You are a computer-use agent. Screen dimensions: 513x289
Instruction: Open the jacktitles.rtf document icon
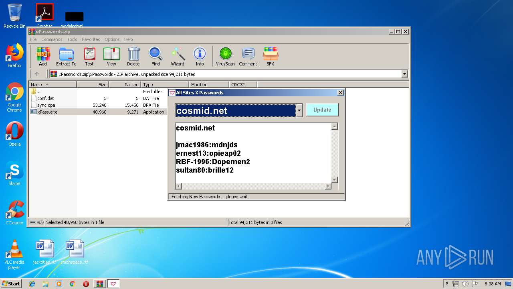pos(44,252)
